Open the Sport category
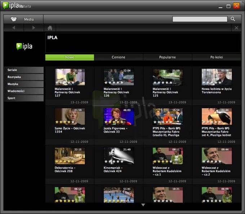Screen dimensions: 245x214 [x=24, y=98]
